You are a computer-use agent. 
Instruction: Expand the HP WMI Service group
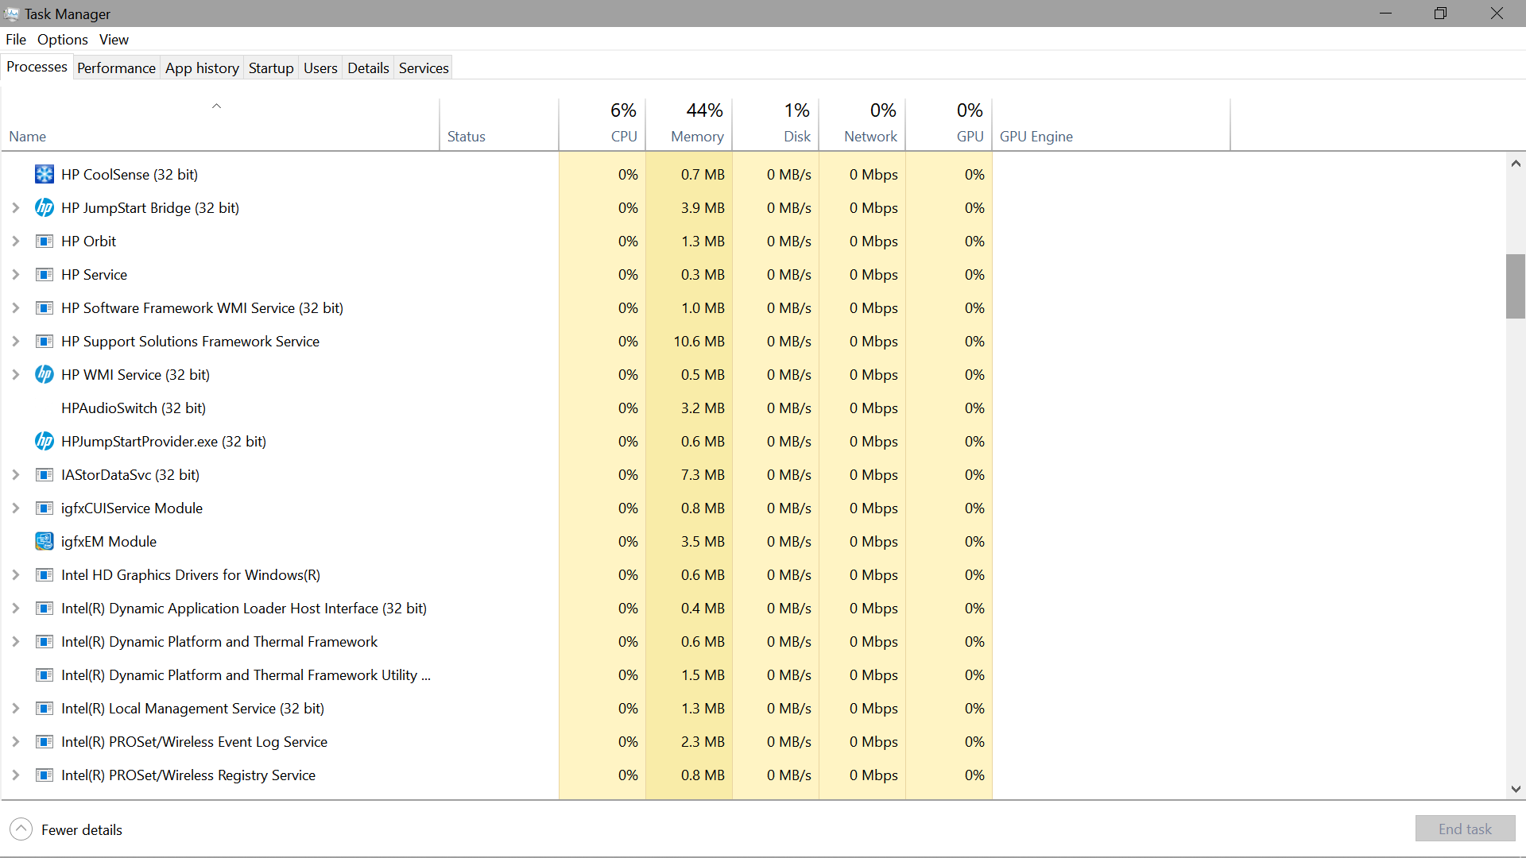point(15,374)
